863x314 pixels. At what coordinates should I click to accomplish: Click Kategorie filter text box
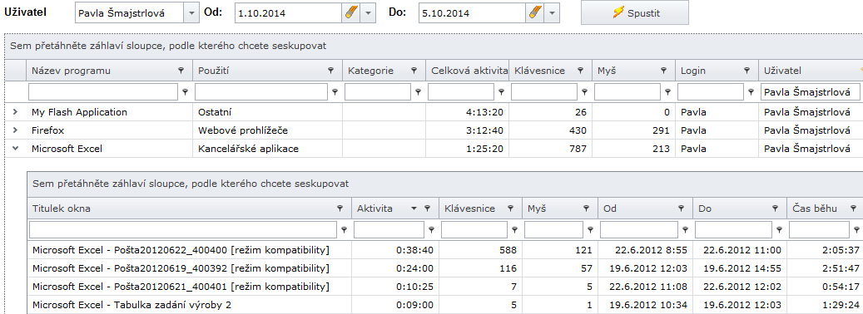378,92
